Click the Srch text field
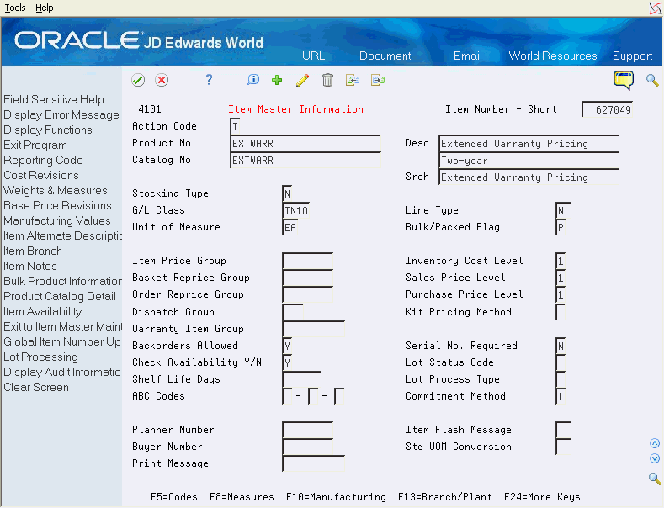 [529, 177]
